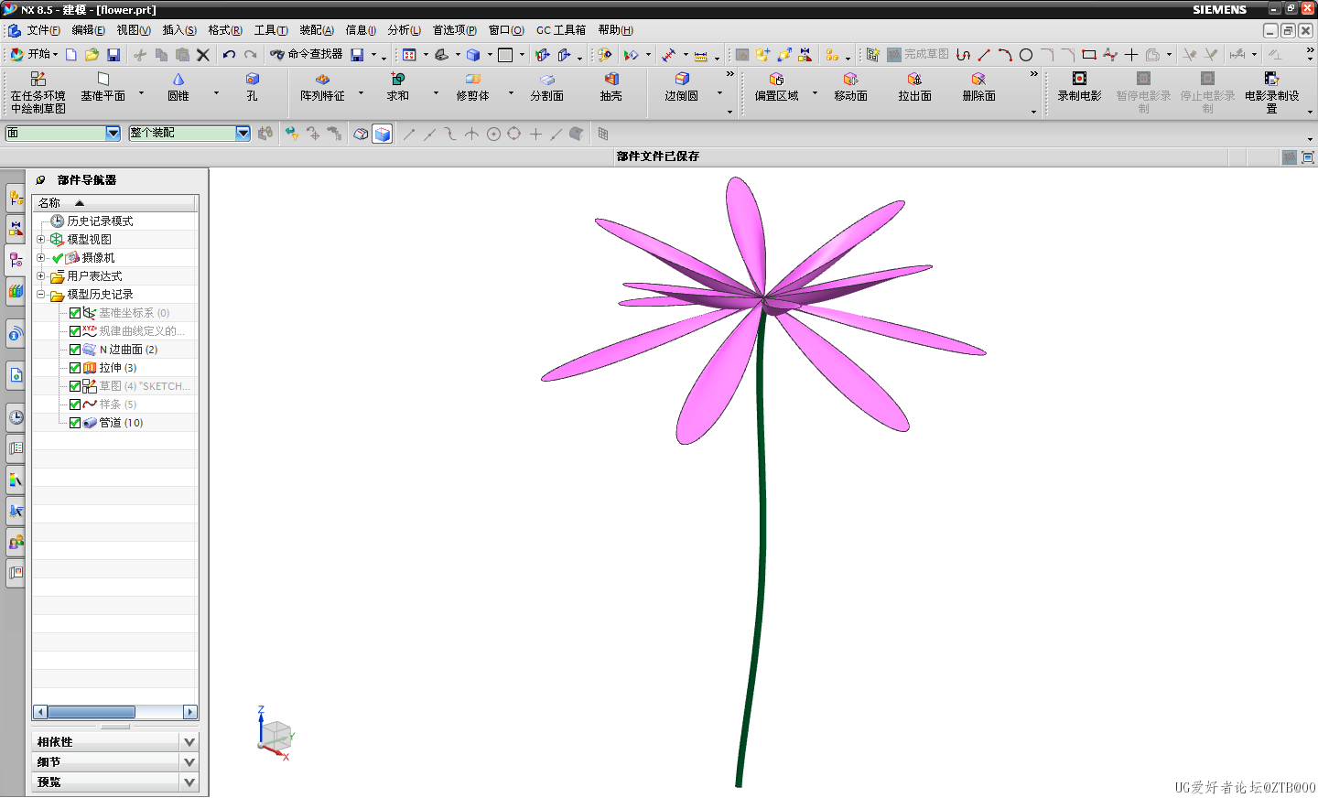The height and width of the screenshot is (798, 1318).
Task: Open the 文件(F) menu
Action: pyautogui.click(x=43, y=30)
